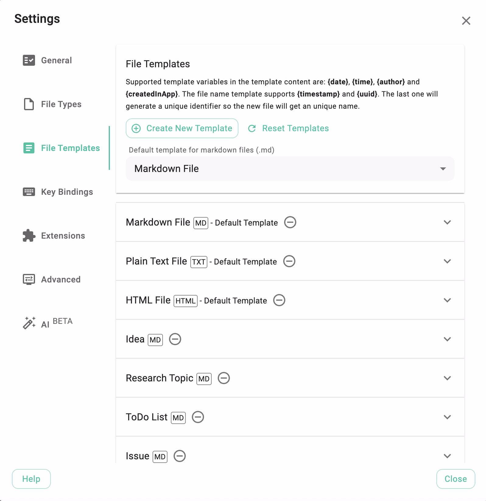Viewport: 486px width, 501px height.
Task: Click the Extensions puzzle piece icon
Action: pos(29,236)
